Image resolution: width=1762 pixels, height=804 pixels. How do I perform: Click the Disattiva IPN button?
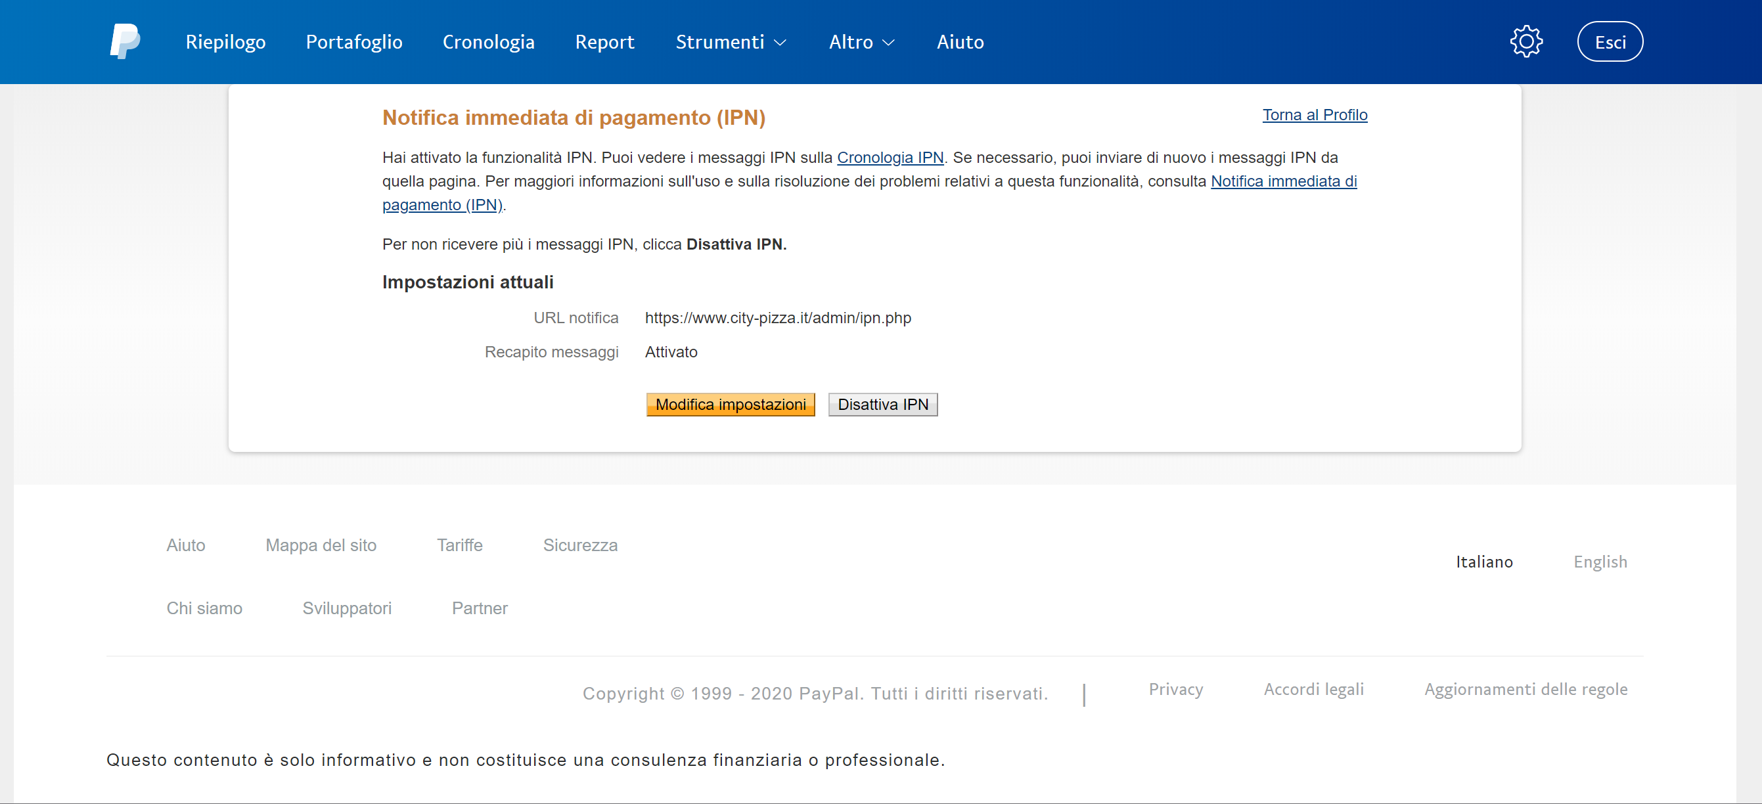tap(882, 404)
